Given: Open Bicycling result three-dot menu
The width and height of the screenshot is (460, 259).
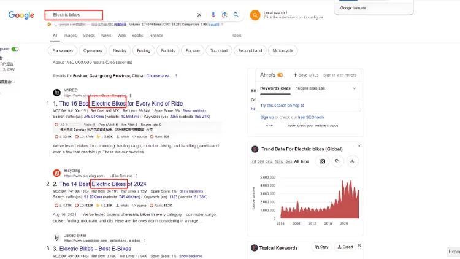Looking at the screenshot, I should point(137,176).
